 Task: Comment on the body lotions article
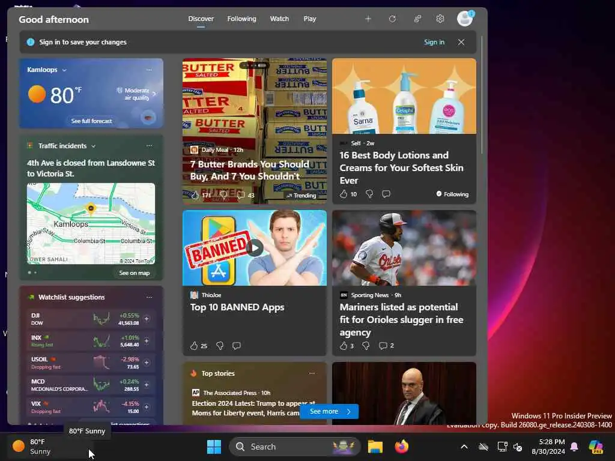(x=386, y=194)
